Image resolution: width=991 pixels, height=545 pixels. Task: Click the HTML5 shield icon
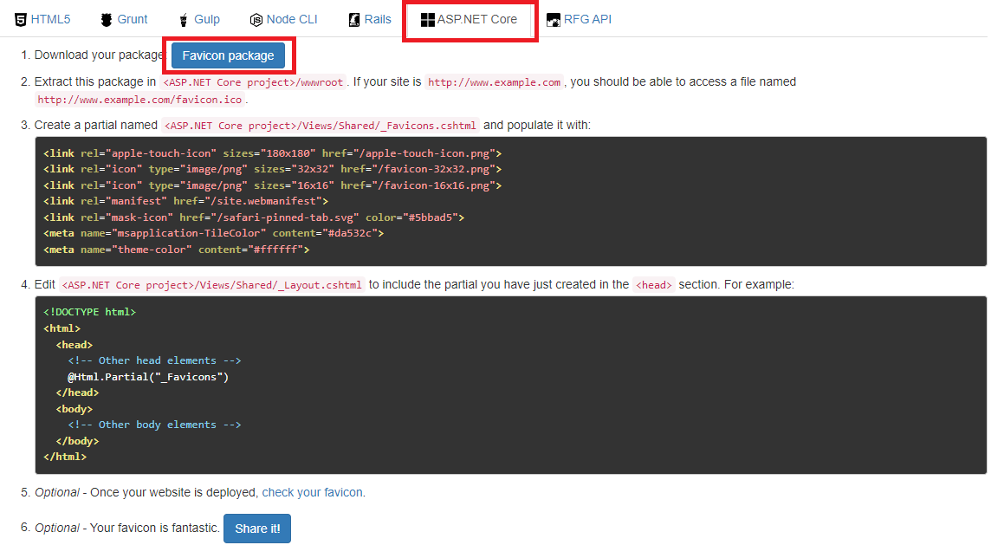coord(20,20)
